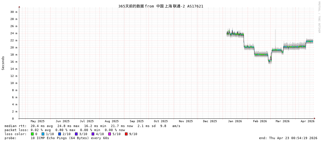Click the packet loss statistics line
The width and height of the screenshot is (322, 142).
[x=65, y=130]
